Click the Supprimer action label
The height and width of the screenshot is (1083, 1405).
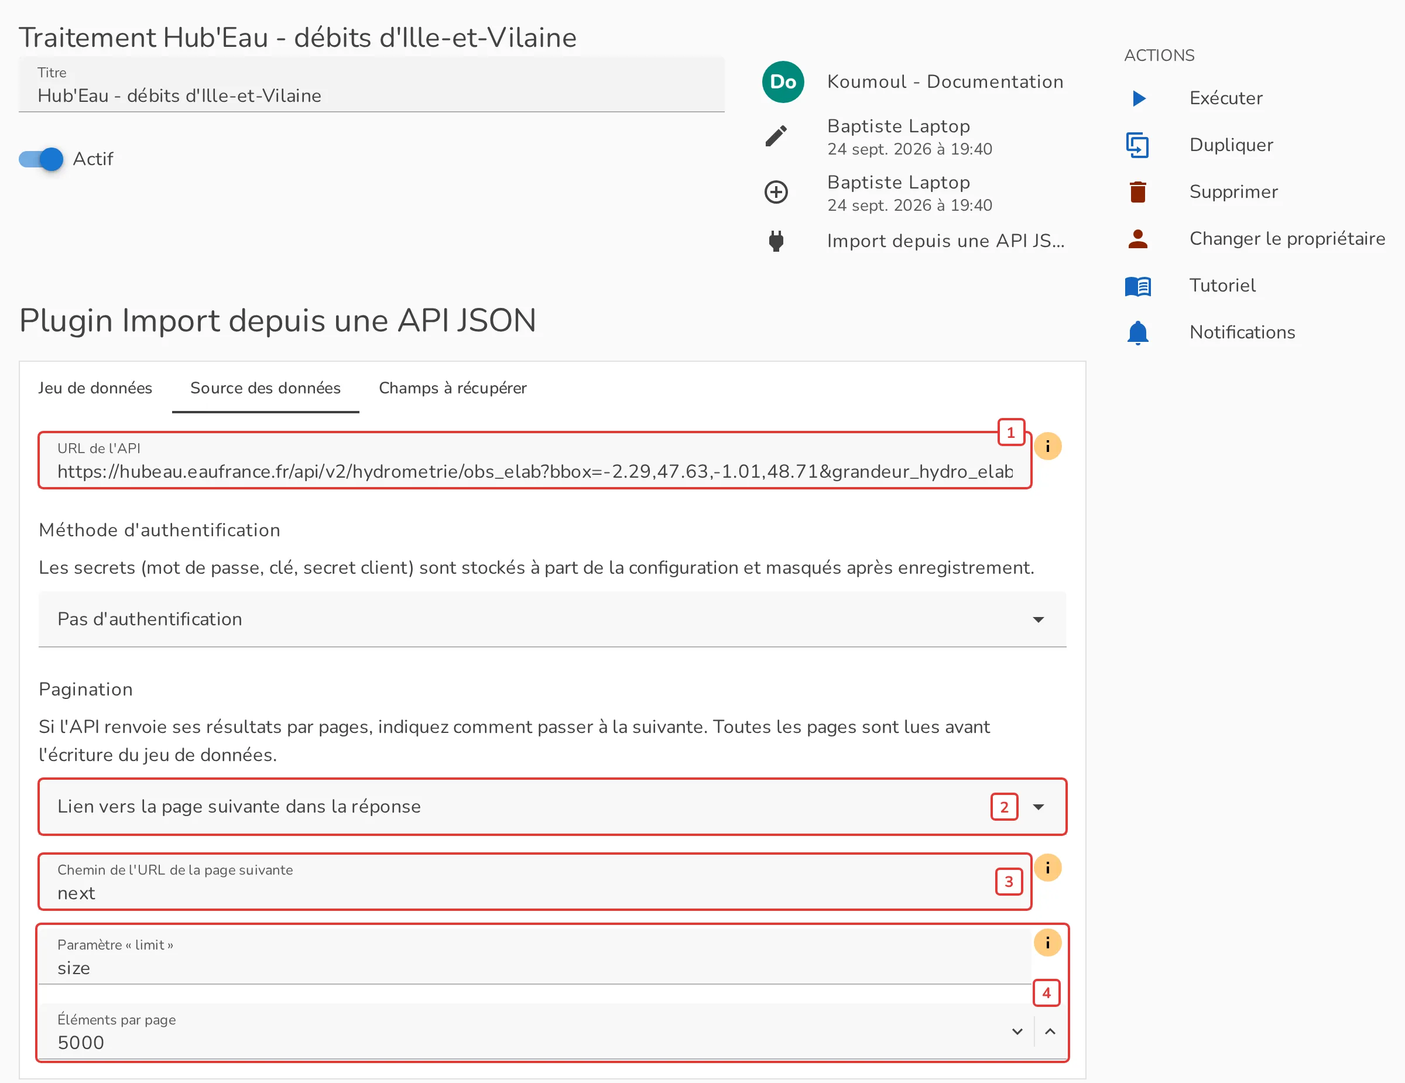[x=1233, y=191]
